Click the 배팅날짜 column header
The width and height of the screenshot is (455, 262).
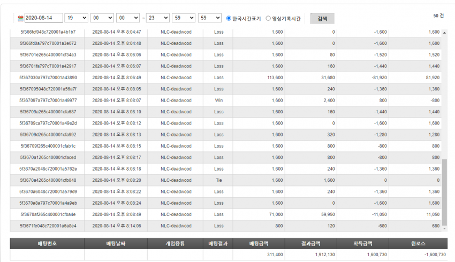point(116,243)
